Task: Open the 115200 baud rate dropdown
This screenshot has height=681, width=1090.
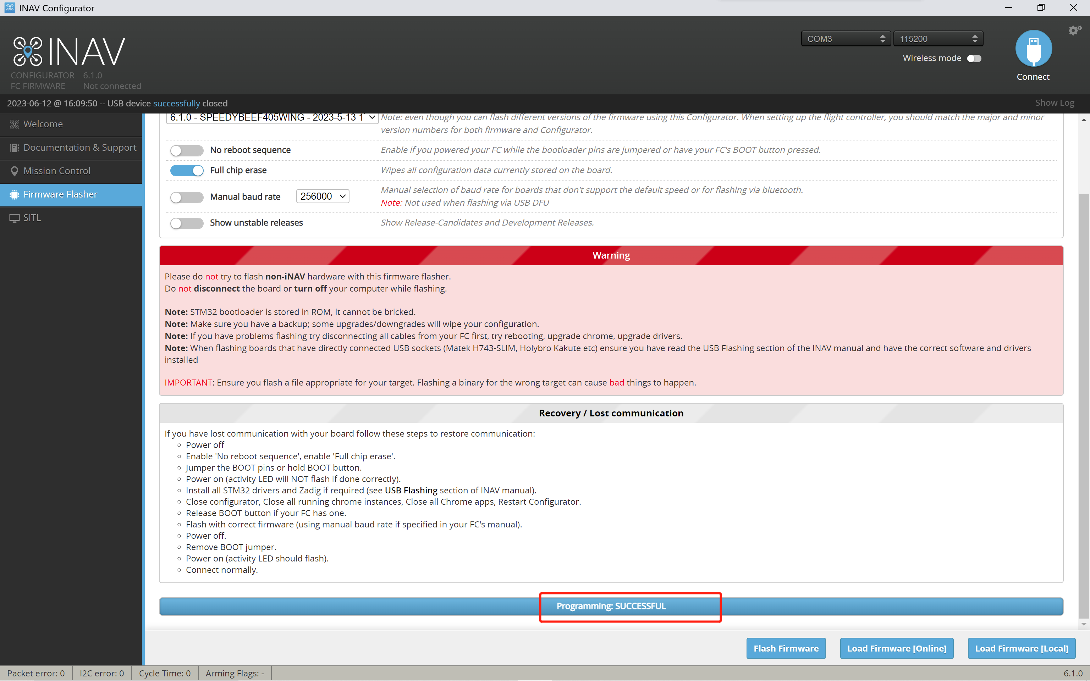Action: pos(938,39)
